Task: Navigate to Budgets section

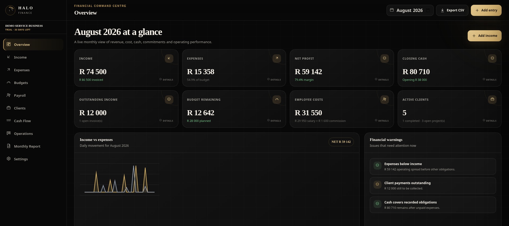Action: coord(33,83)
